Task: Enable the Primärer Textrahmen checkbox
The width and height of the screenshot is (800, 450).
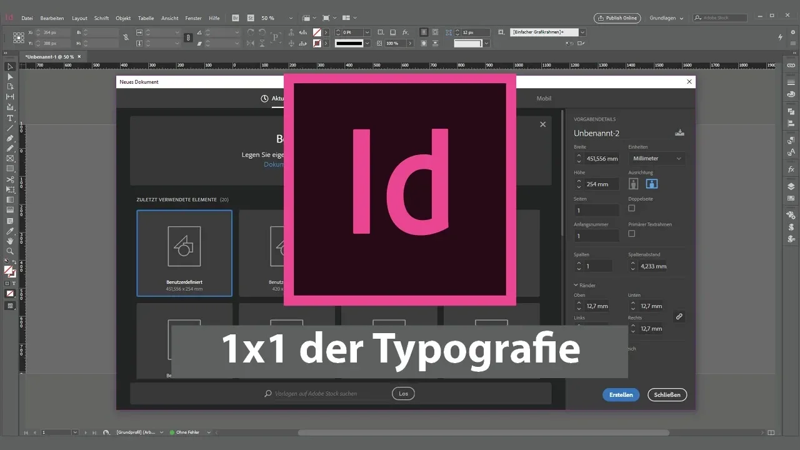Action: pyautogui.click(x=631, y=234)
